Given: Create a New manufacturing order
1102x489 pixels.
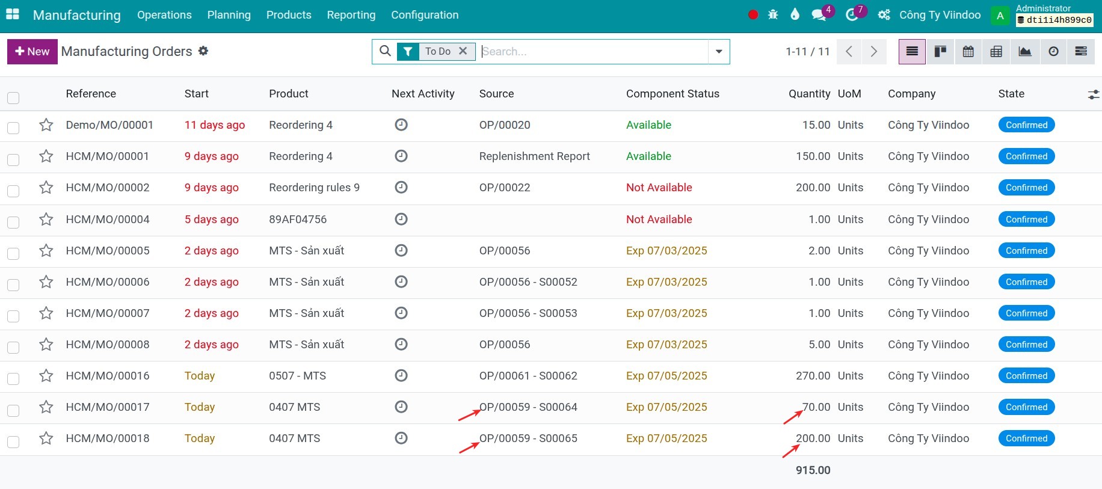Looking at the screenshot, I should pos(32,52).
